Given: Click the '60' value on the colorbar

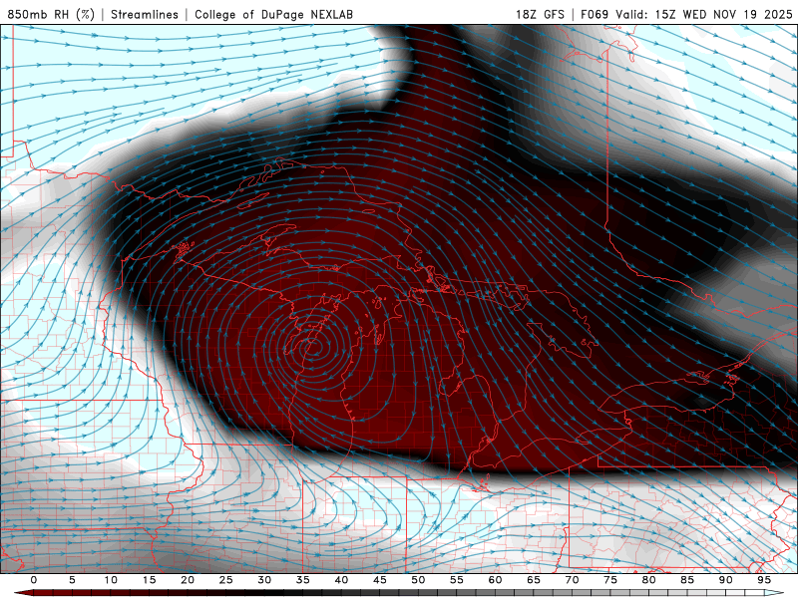Looking at the screenshot, I should [x=495, y=580].
